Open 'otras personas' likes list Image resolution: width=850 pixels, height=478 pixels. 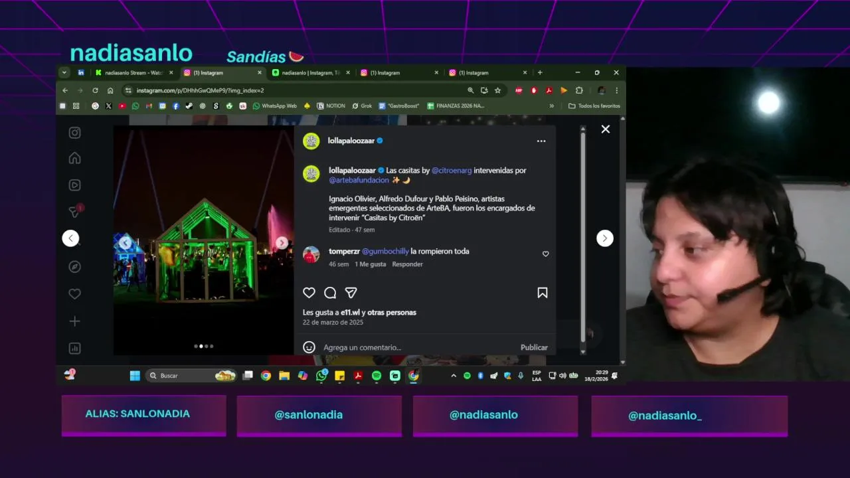tap(392, 313)
